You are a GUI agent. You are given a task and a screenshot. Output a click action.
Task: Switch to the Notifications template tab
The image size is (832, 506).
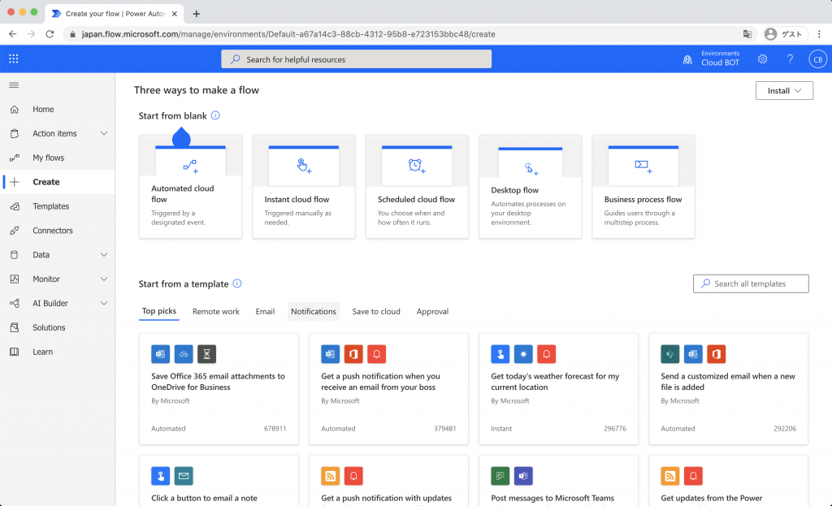(314, 311)
